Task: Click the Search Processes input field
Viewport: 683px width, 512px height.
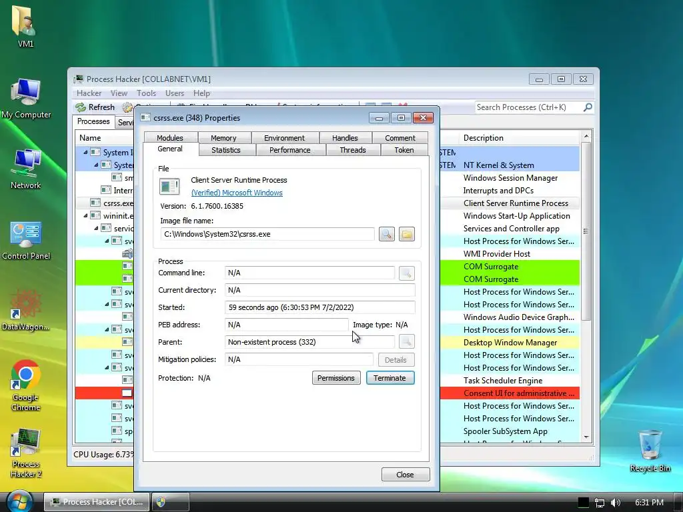Action: [528, 107]
